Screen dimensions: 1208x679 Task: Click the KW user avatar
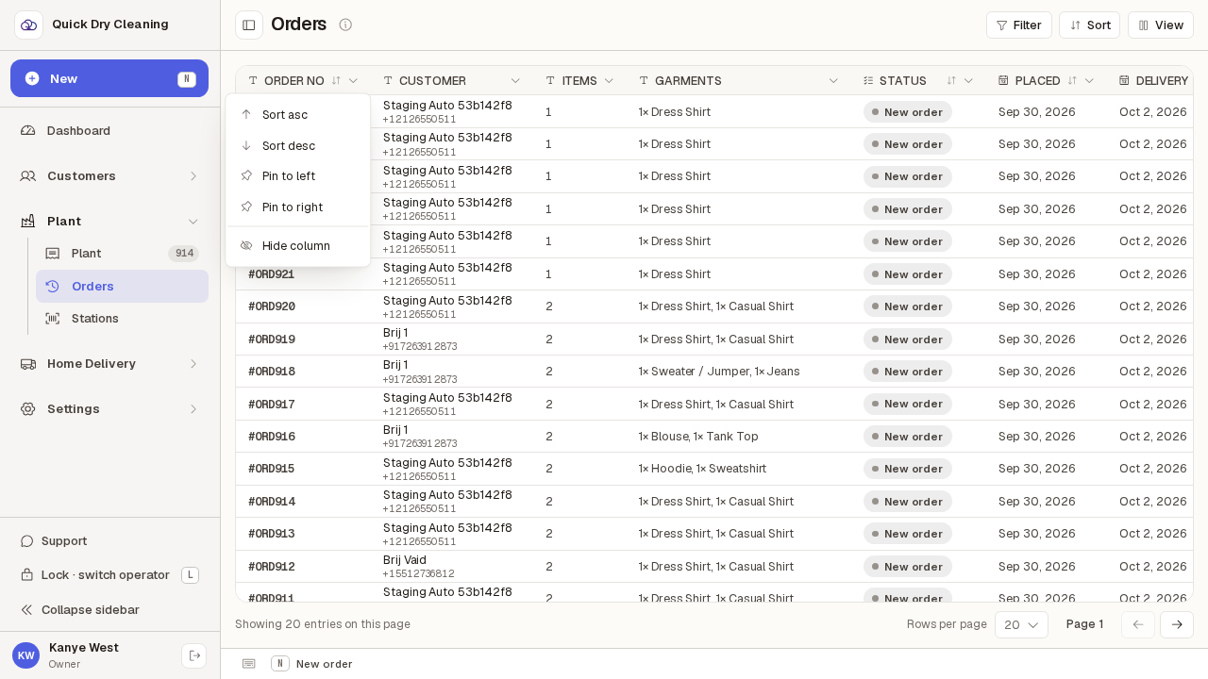(25, 655)
